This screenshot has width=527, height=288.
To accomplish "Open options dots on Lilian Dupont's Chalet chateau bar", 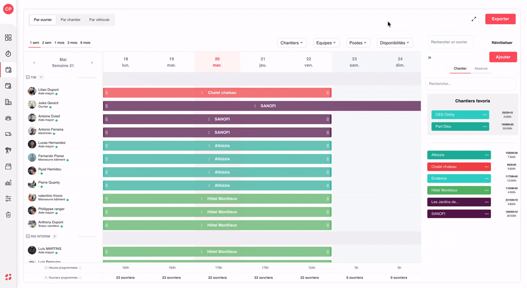I will coord(202,93).
